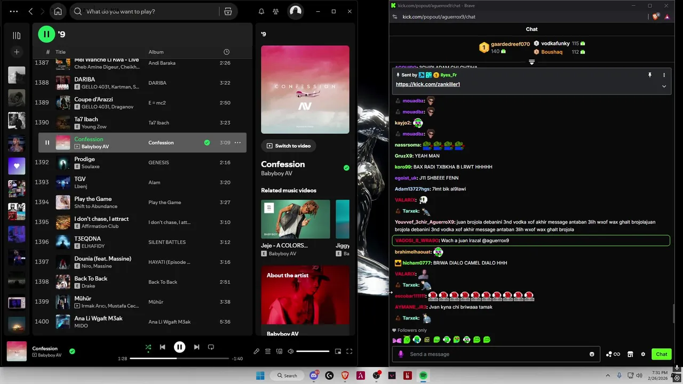Enter Spotify fullscreen mode
This screenshot has height=384, width=683.
350,351
